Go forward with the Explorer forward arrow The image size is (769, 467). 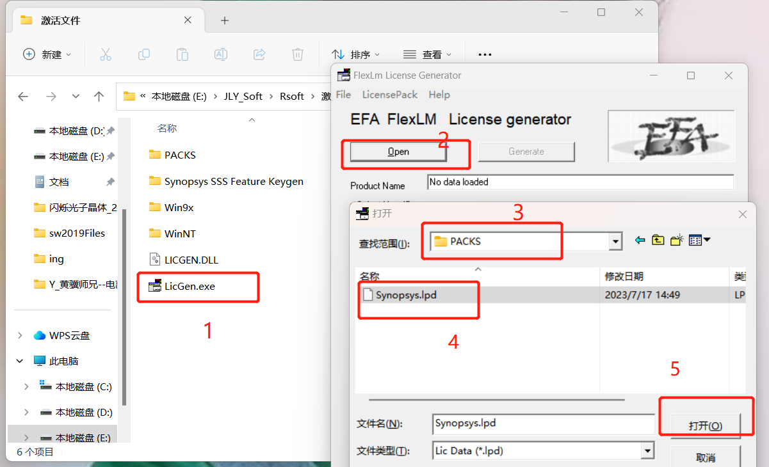click(51, 97)
